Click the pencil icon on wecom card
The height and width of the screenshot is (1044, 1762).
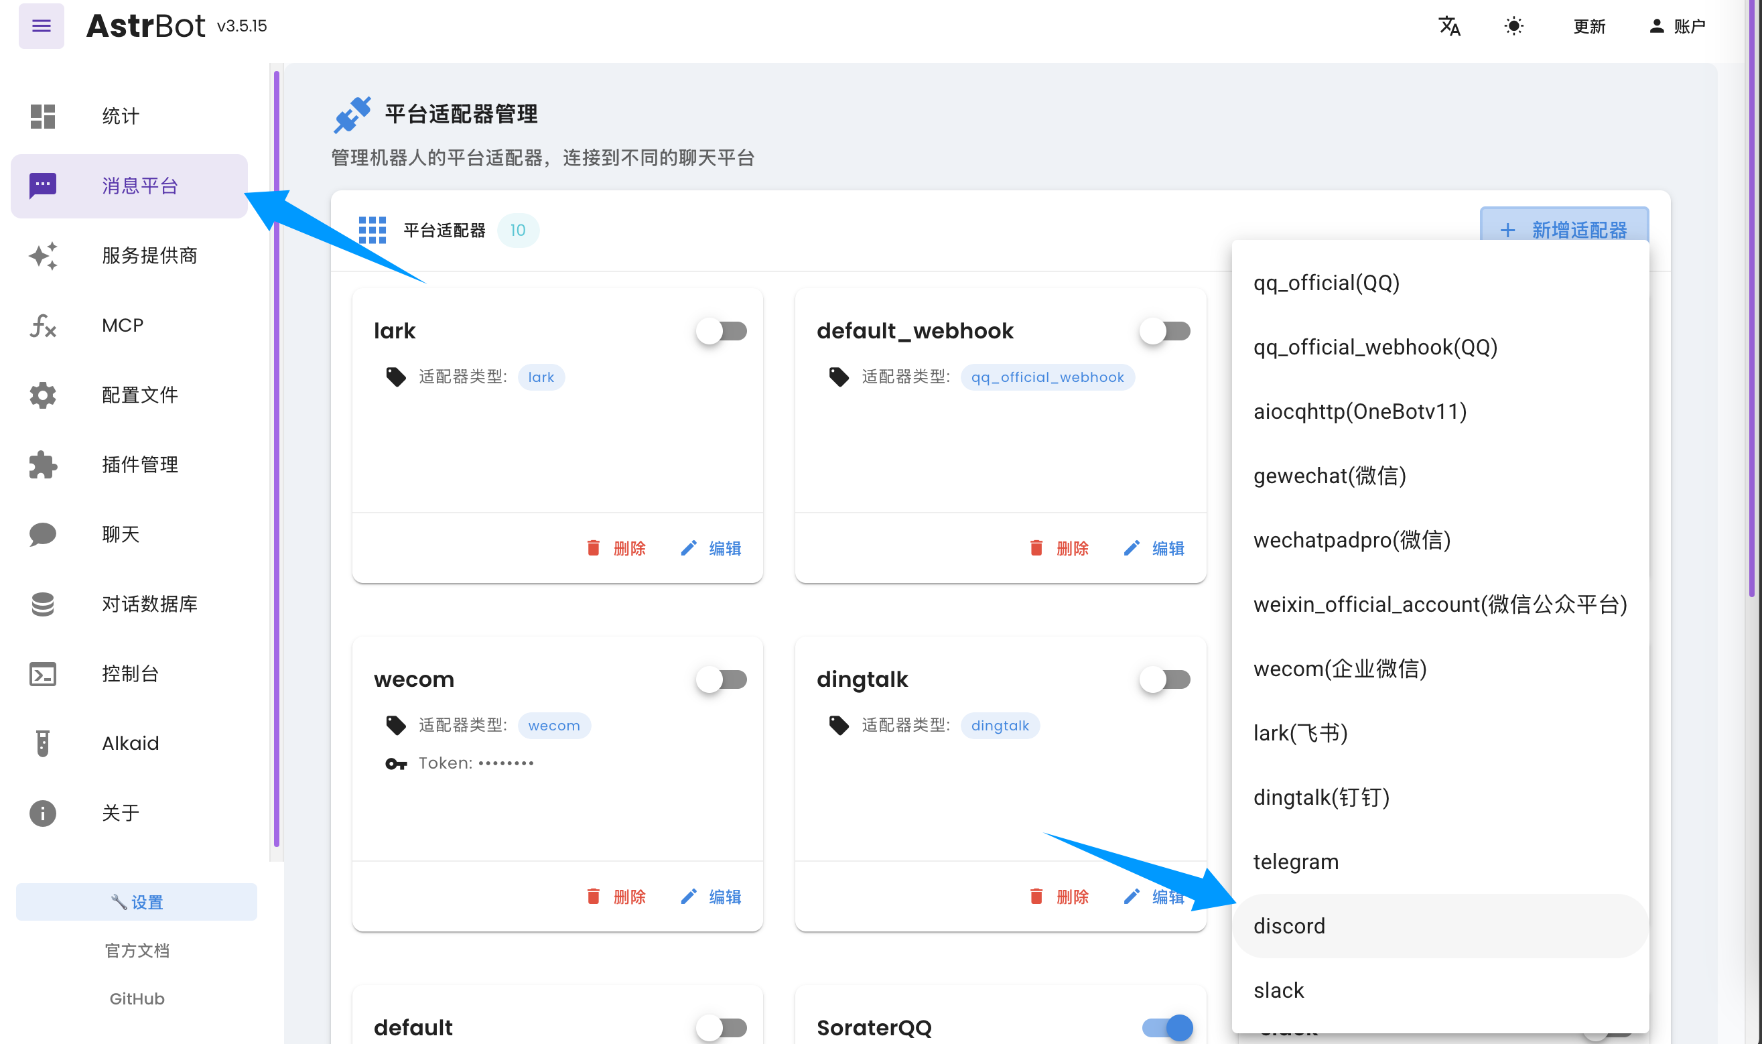click(689, 895)
